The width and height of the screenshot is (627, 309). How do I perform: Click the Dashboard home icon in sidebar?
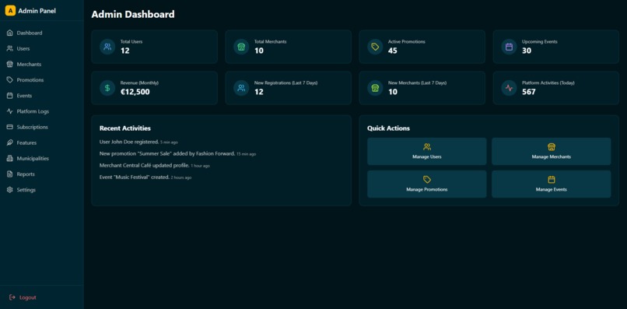click(x=10, y=33)
